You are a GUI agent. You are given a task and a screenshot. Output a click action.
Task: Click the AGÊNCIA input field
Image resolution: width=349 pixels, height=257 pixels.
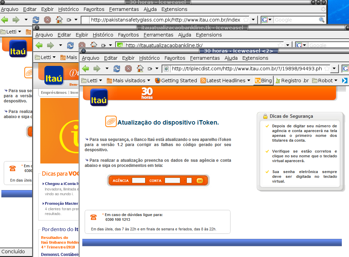[x=138, y=181]
